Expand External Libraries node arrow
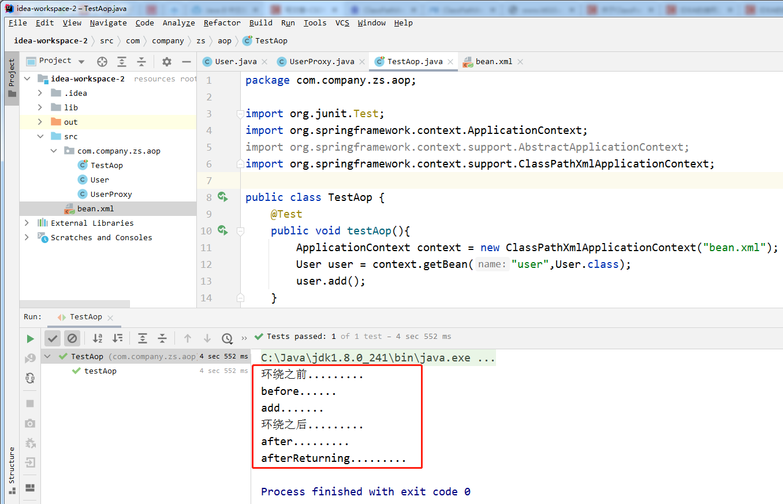The width and height of the screenshot is (783, 504). pyautogui.click(x=27, y=223)
